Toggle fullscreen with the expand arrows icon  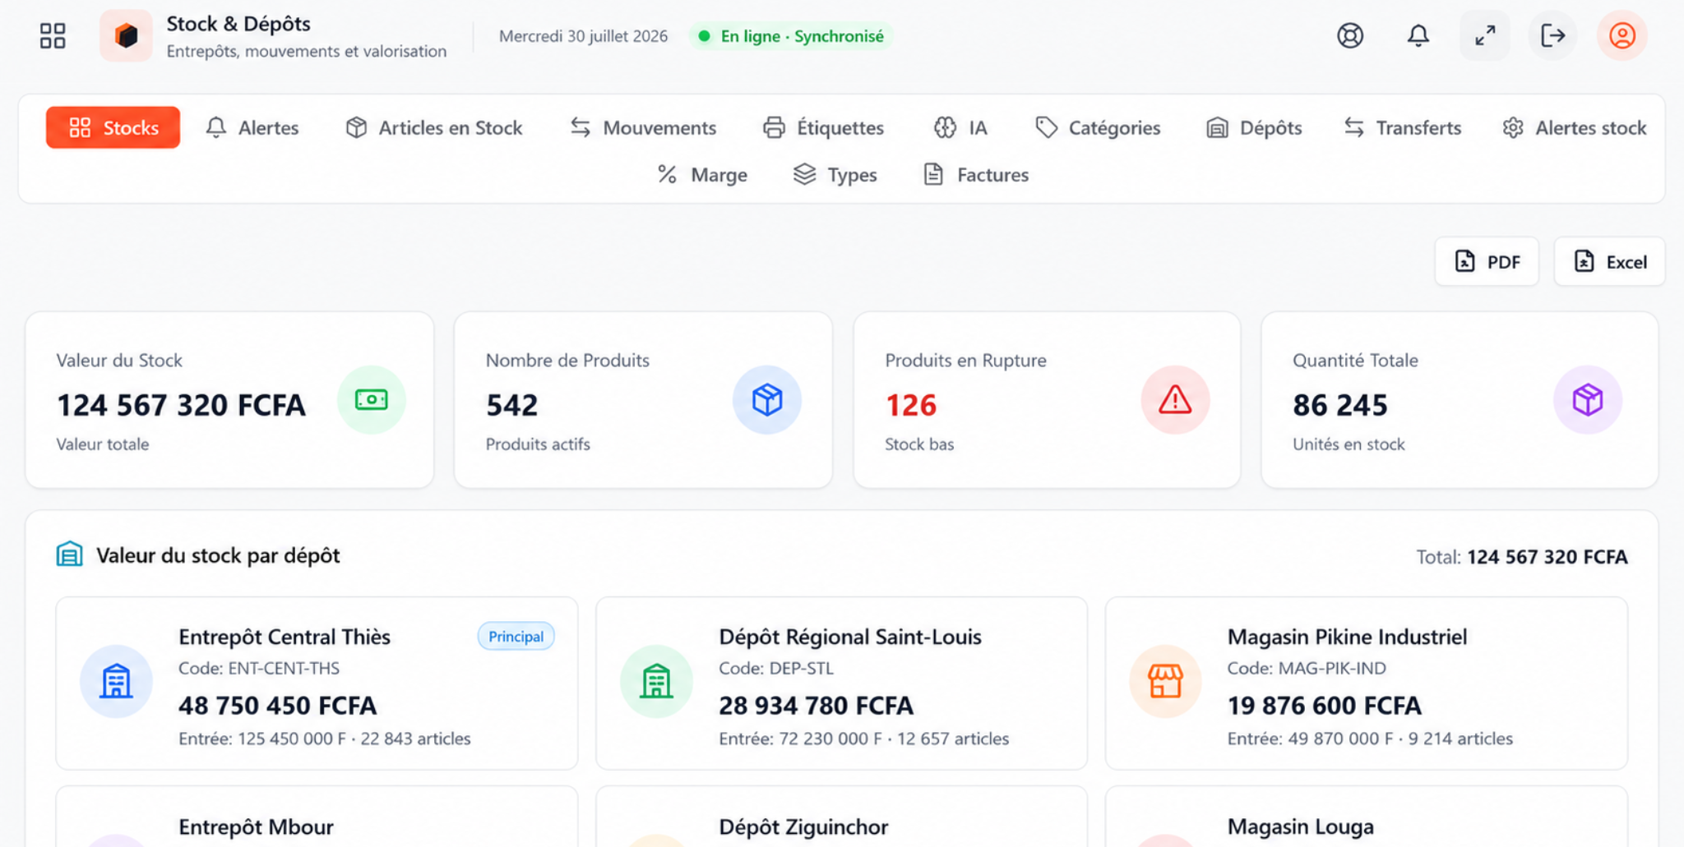(x=1485, y=35)
